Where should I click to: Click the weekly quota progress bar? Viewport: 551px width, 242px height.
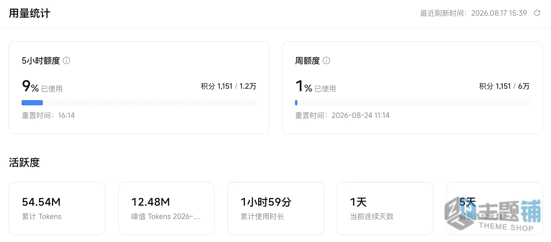pos(412,103)
